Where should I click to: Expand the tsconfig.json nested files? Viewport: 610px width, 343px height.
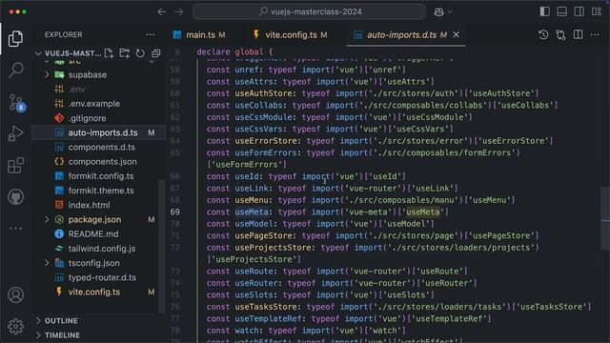tap(47, 263)
